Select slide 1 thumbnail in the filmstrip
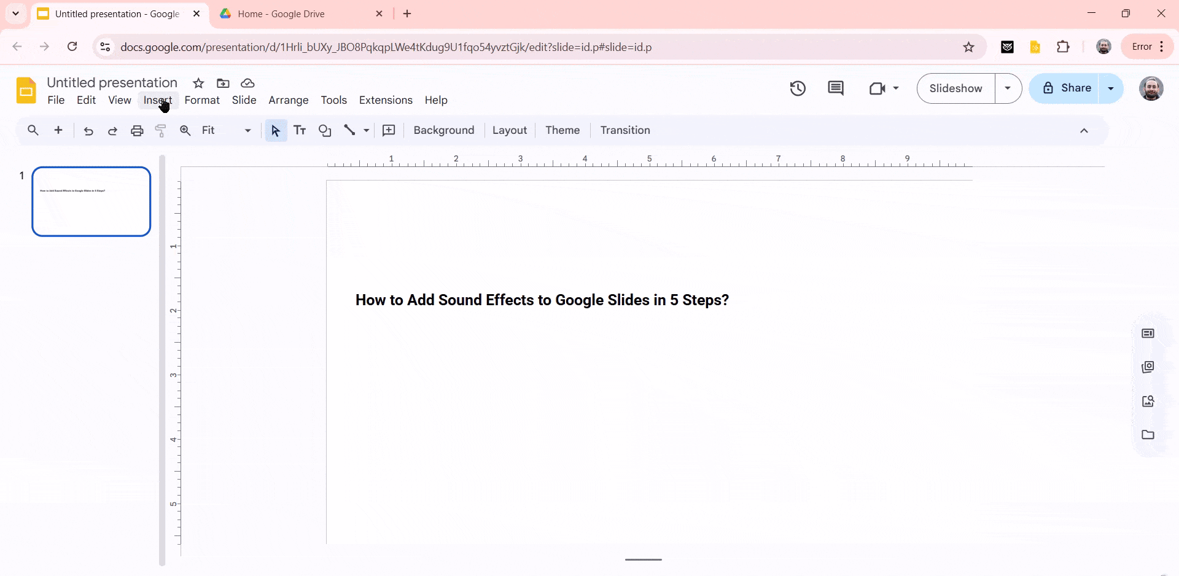 click(x=90, y=201)
